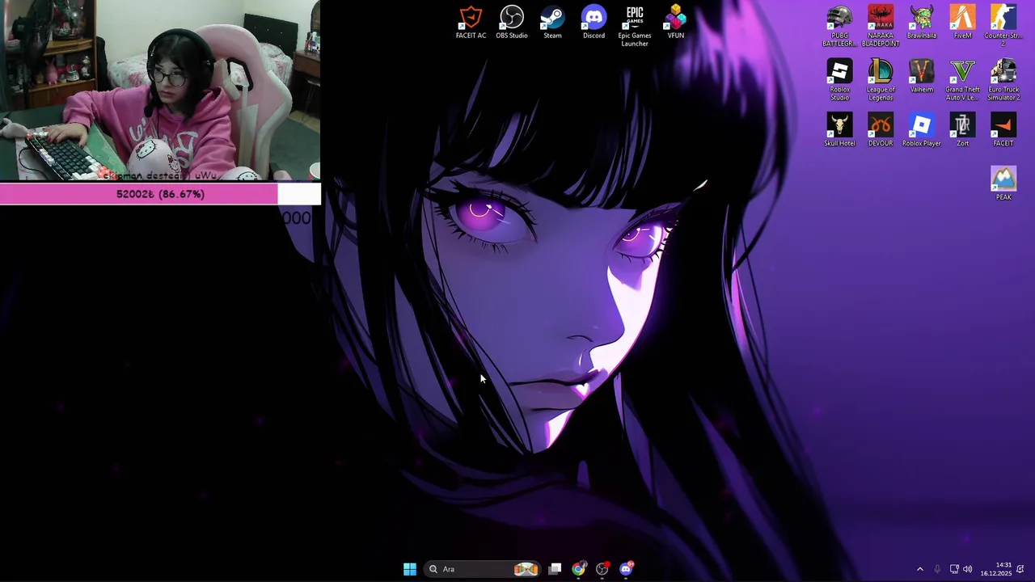
Task: Select the FACEIT shortcut beside Zort
Action: point(1003,130)
